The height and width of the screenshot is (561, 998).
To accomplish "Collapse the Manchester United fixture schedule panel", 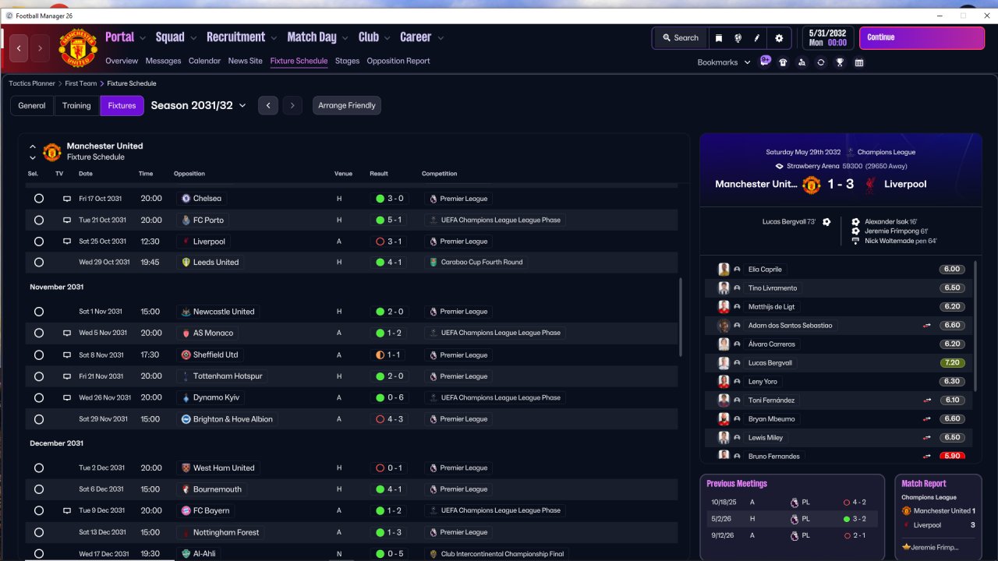I will point(33,146).
